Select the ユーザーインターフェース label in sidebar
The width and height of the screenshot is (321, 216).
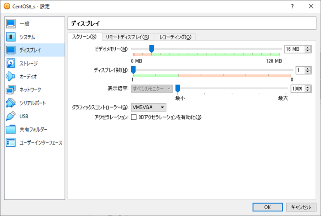pos(41,143)
